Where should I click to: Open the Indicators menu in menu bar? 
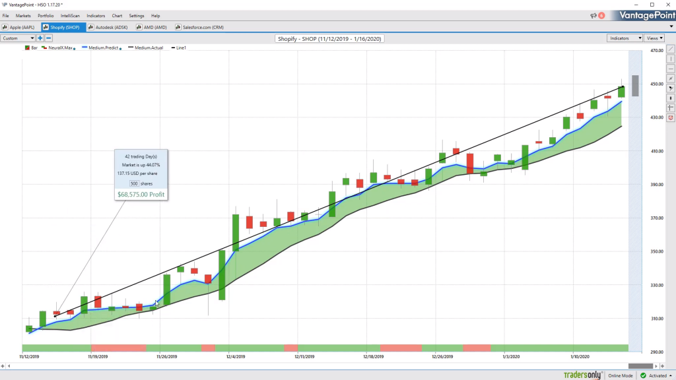point(96,16)
